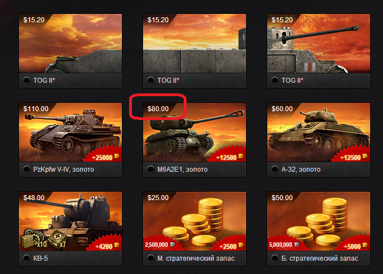Image resolution: width=383 pixels, height=274 pixels.
Task: Select the КВ-5 radio button
Action: pos(26,258)
